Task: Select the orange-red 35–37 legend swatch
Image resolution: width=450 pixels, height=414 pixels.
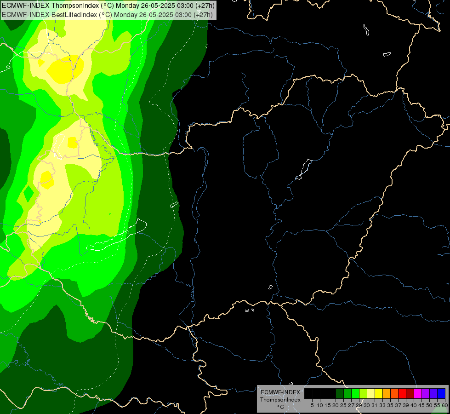Action: pos(394,393)
